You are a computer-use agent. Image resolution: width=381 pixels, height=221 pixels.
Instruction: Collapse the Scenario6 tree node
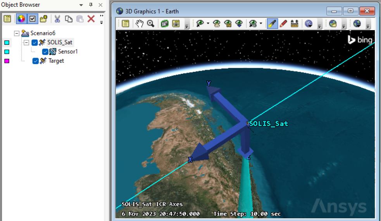pyautogui.click(x=17, y=33)
